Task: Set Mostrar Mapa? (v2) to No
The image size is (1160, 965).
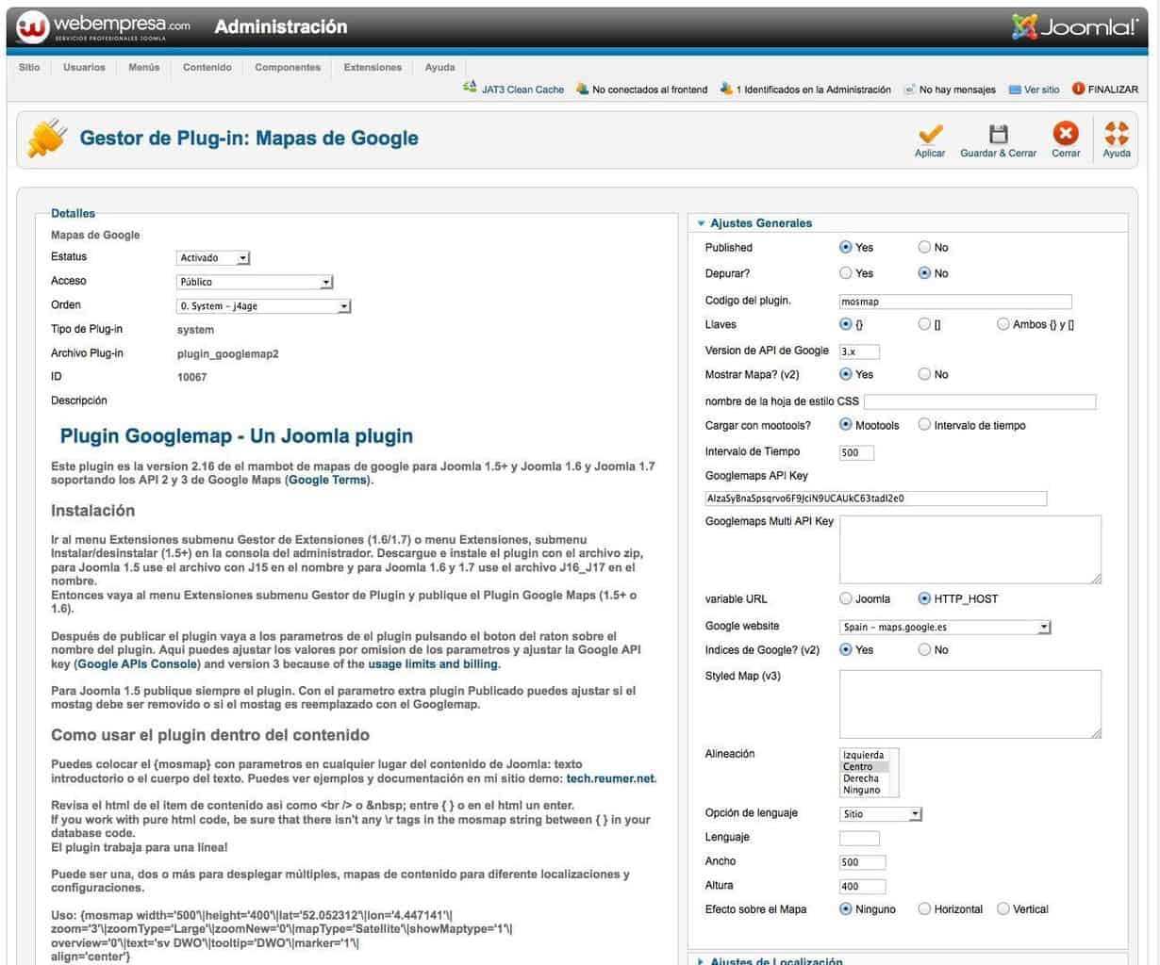Action: tap(925, 374)
